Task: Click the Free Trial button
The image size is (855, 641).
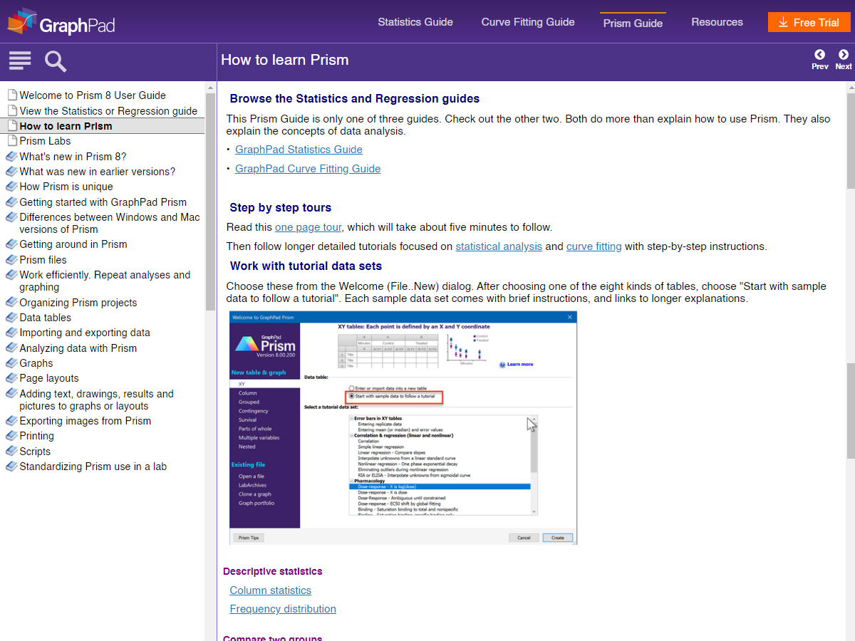Action: pyautogui.click(x=809, y=22)
